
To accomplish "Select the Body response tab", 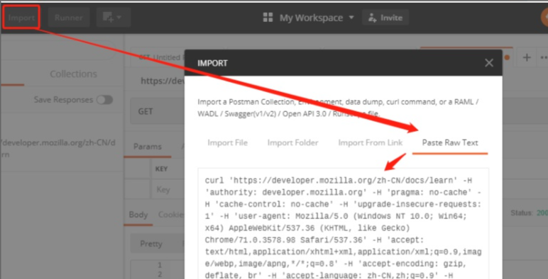I will (x=138, y=215).
